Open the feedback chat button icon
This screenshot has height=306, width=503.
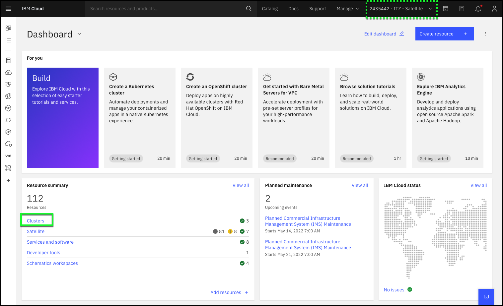tap(486, 297)
